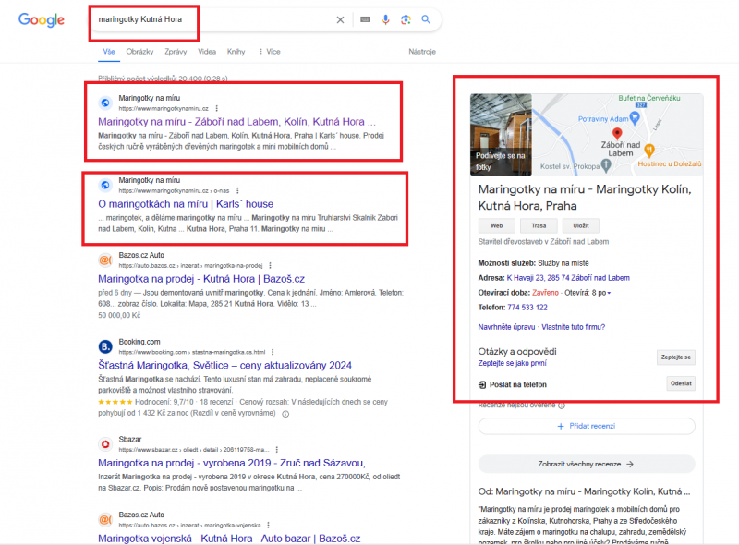Open the business website via Web button
This screenshot has width=739, height=545.
(x=497, y=225)
